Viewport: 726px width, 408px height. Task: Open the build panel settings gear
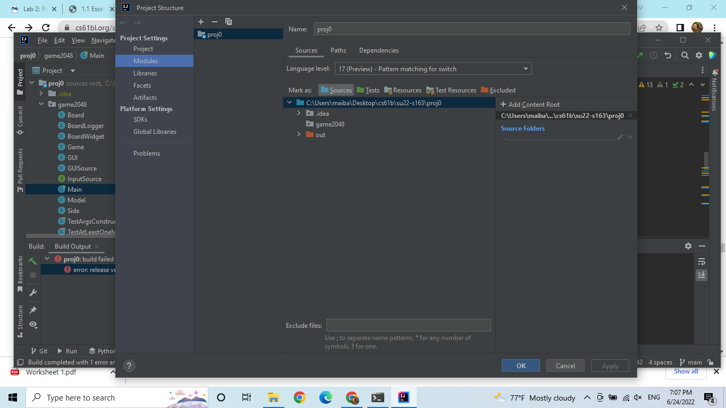click(688, 246)
